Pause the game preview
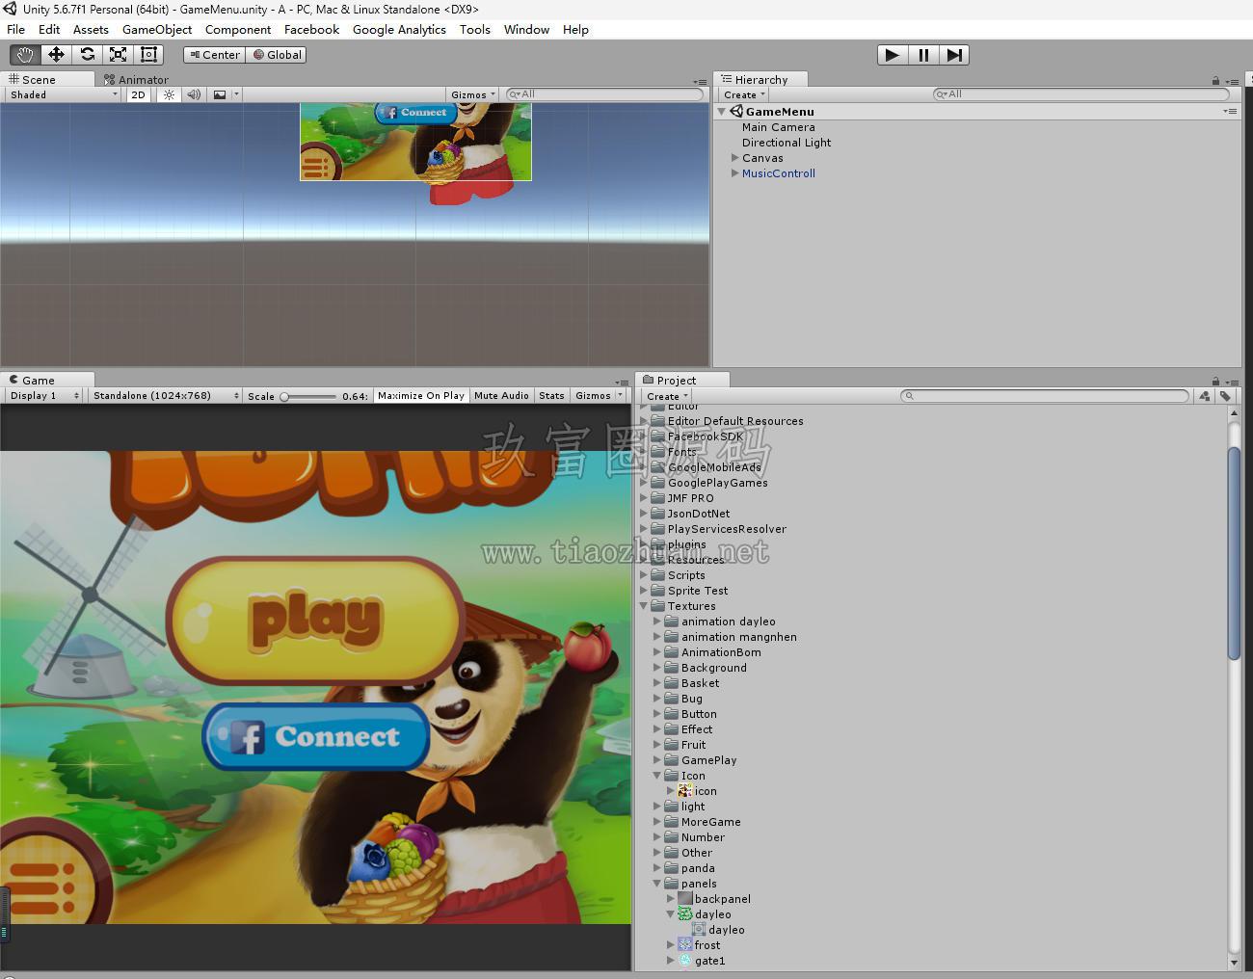Screen dimensions: 1253x979 (x=923, y=55)
